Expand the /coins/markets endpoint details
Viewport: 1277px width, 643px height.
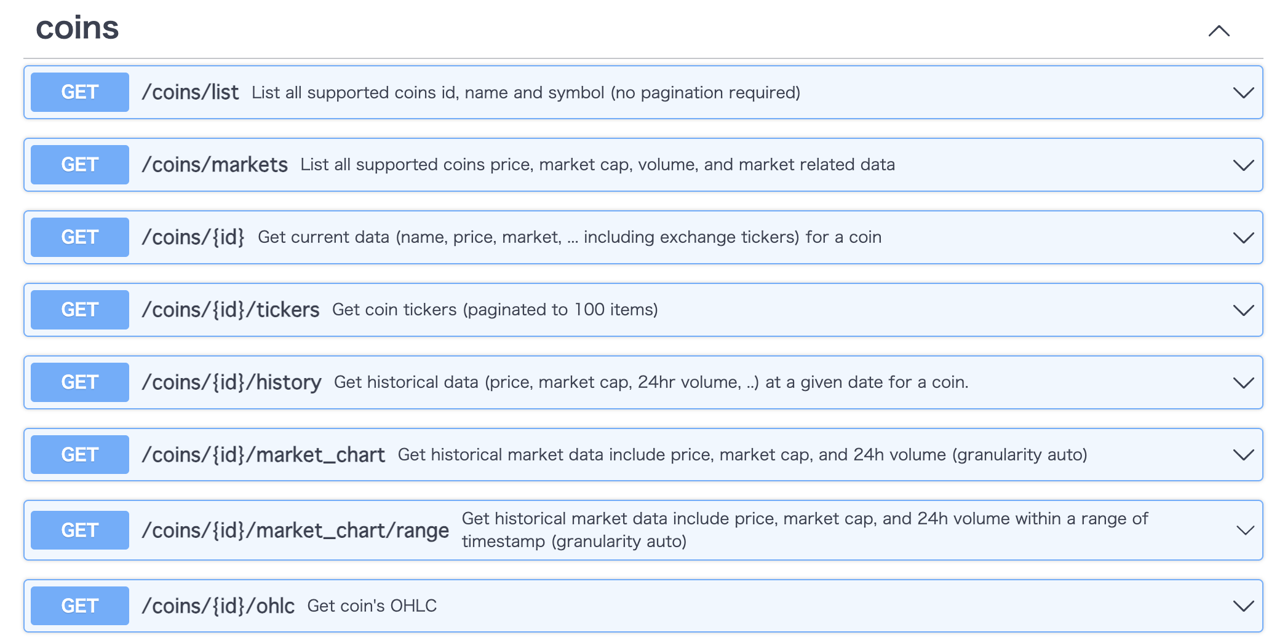(1243, 164)
